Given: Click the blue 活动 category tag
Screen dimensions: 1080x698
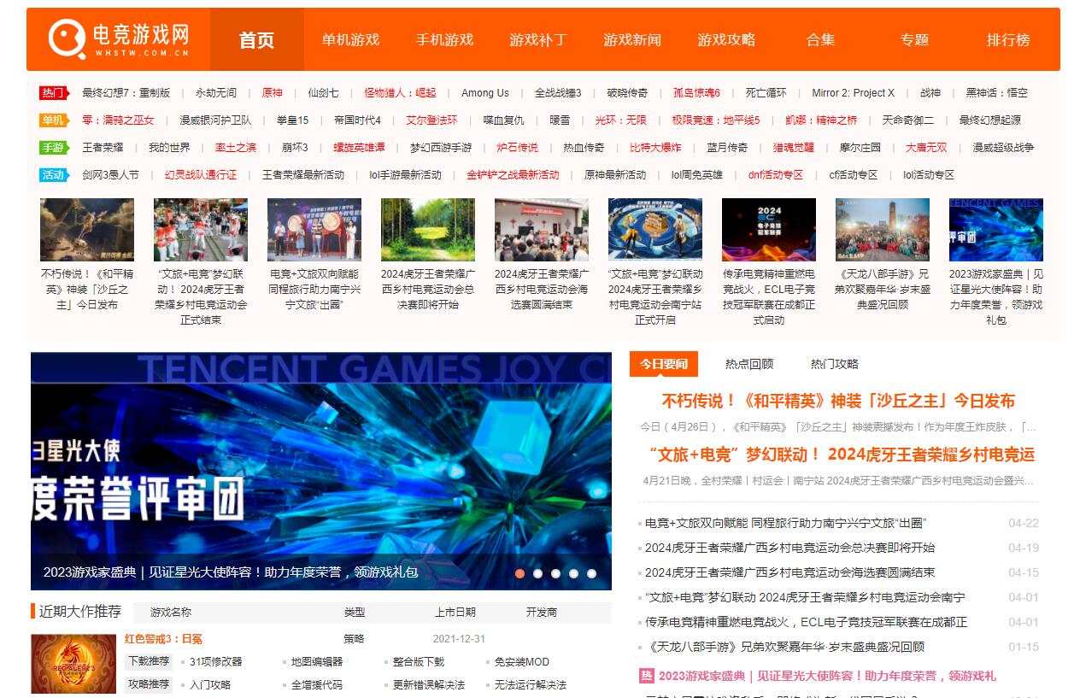Looking at the screenshot, I should point(53,174).
